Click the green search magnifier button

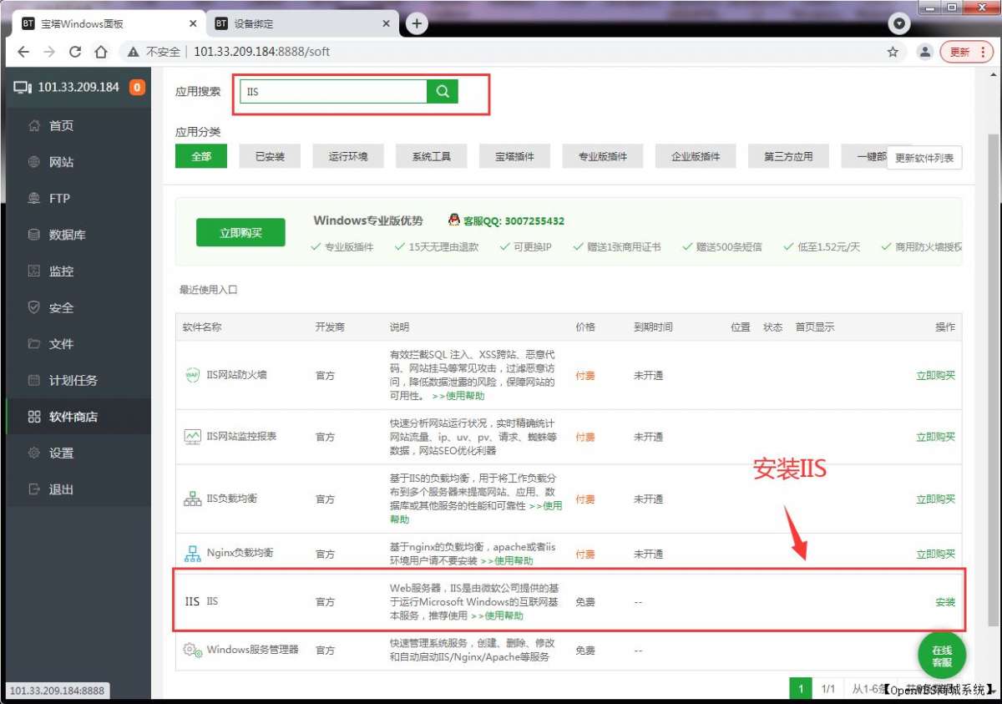[x=442, y=90]
